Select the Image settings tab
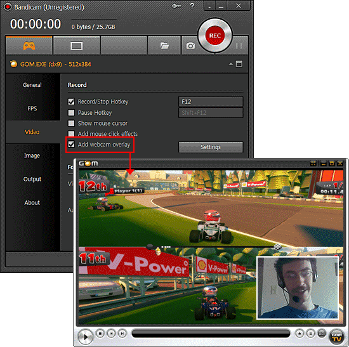 click(x=32, y=155)
